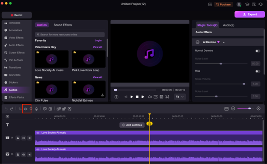Click the T subtitle track icon

pos(8,125)
